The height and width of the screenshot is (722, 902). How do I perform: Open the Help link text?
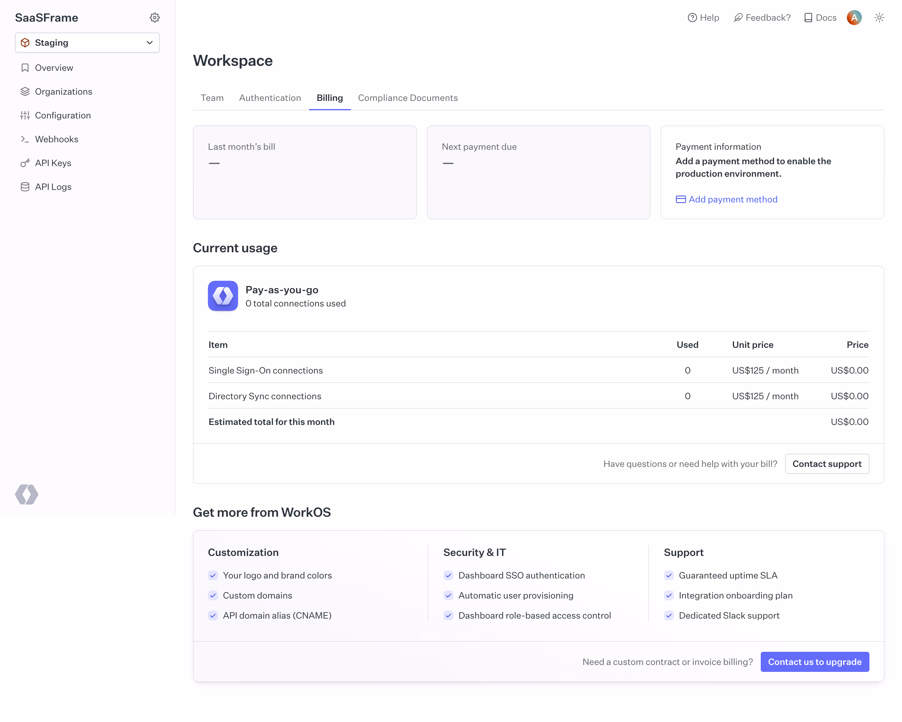(710, 18)
